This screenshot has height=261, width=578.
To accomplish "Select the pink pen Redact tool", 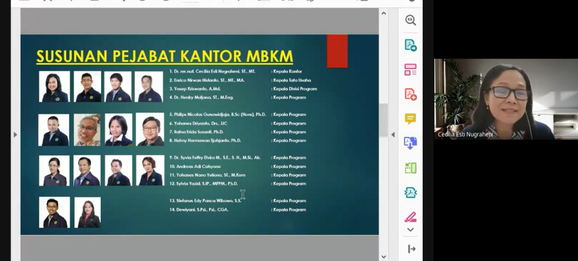I will point(410,217).
